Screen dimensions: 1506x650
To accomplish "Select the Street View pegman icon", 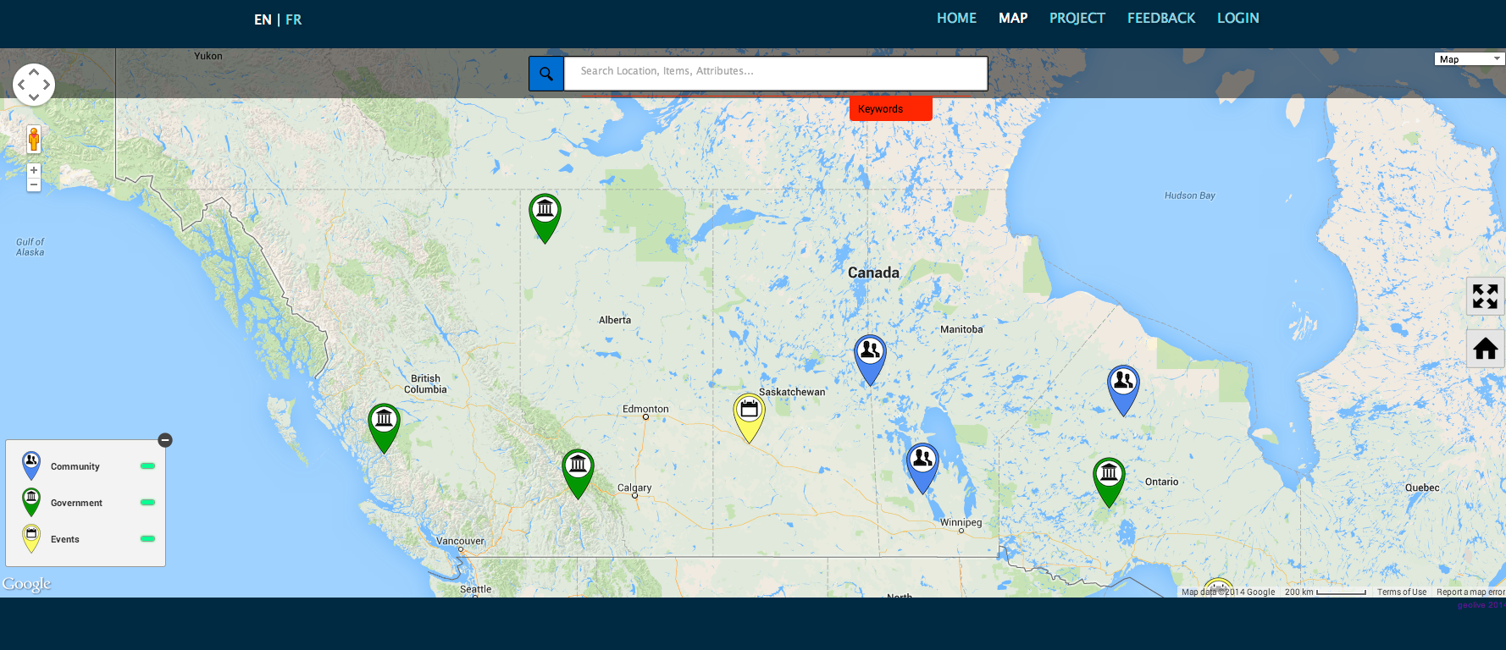I will pyautogui.click(x=34, y=139).
